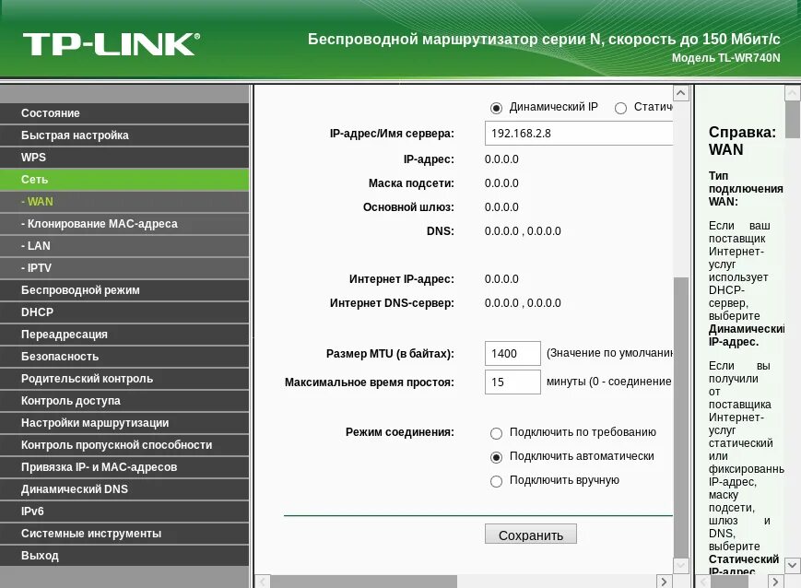Screen dimensions: 801x588
Task: Click help panel scroll down arrow
Action: [793, 565]
